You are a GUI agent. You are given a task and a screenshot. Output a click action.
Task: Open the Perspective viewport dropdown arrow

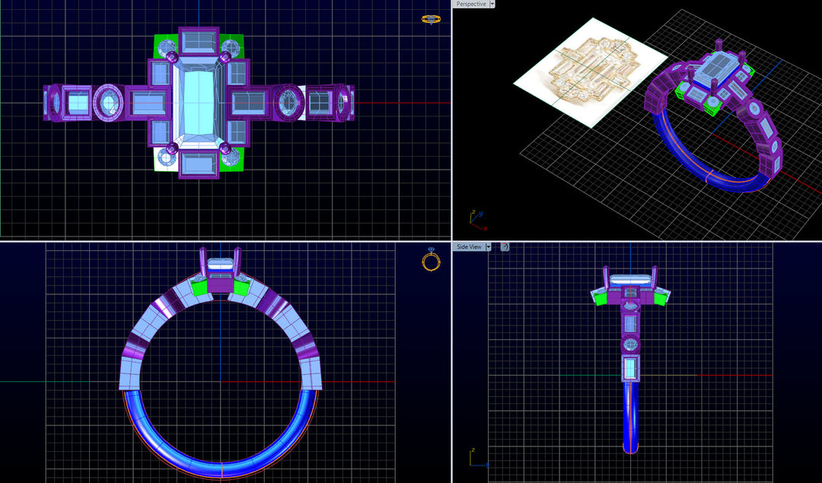click(492, 4)
